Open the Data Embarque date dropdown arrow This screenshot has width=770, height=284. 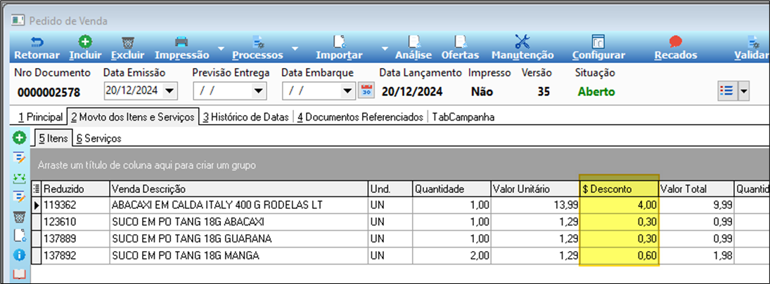click(347, 91)
